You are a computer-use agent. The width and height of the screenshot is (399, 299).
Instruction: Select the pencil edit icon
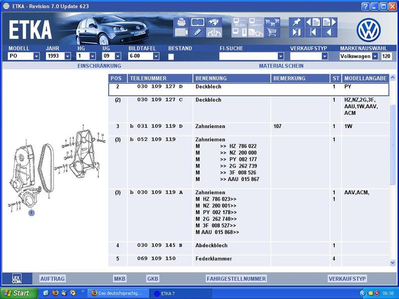[x=198, y=32]
